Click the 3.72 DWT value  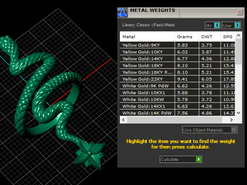coord(207,100)
